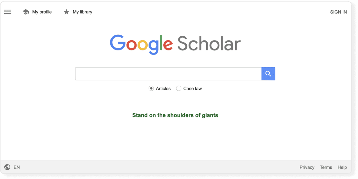Open the Help page
This screenshot has height=179, width=358.
click(x=342, y=167)
